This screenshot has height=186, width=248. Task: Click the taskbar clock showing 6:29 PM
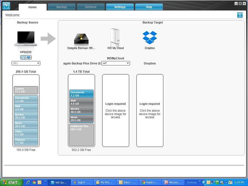pos(239,182)
